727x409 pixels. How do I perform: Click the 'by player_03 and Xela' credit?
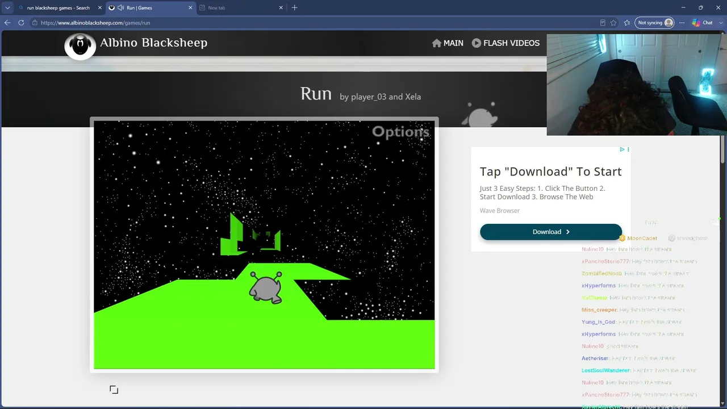(x=380, y=97)
